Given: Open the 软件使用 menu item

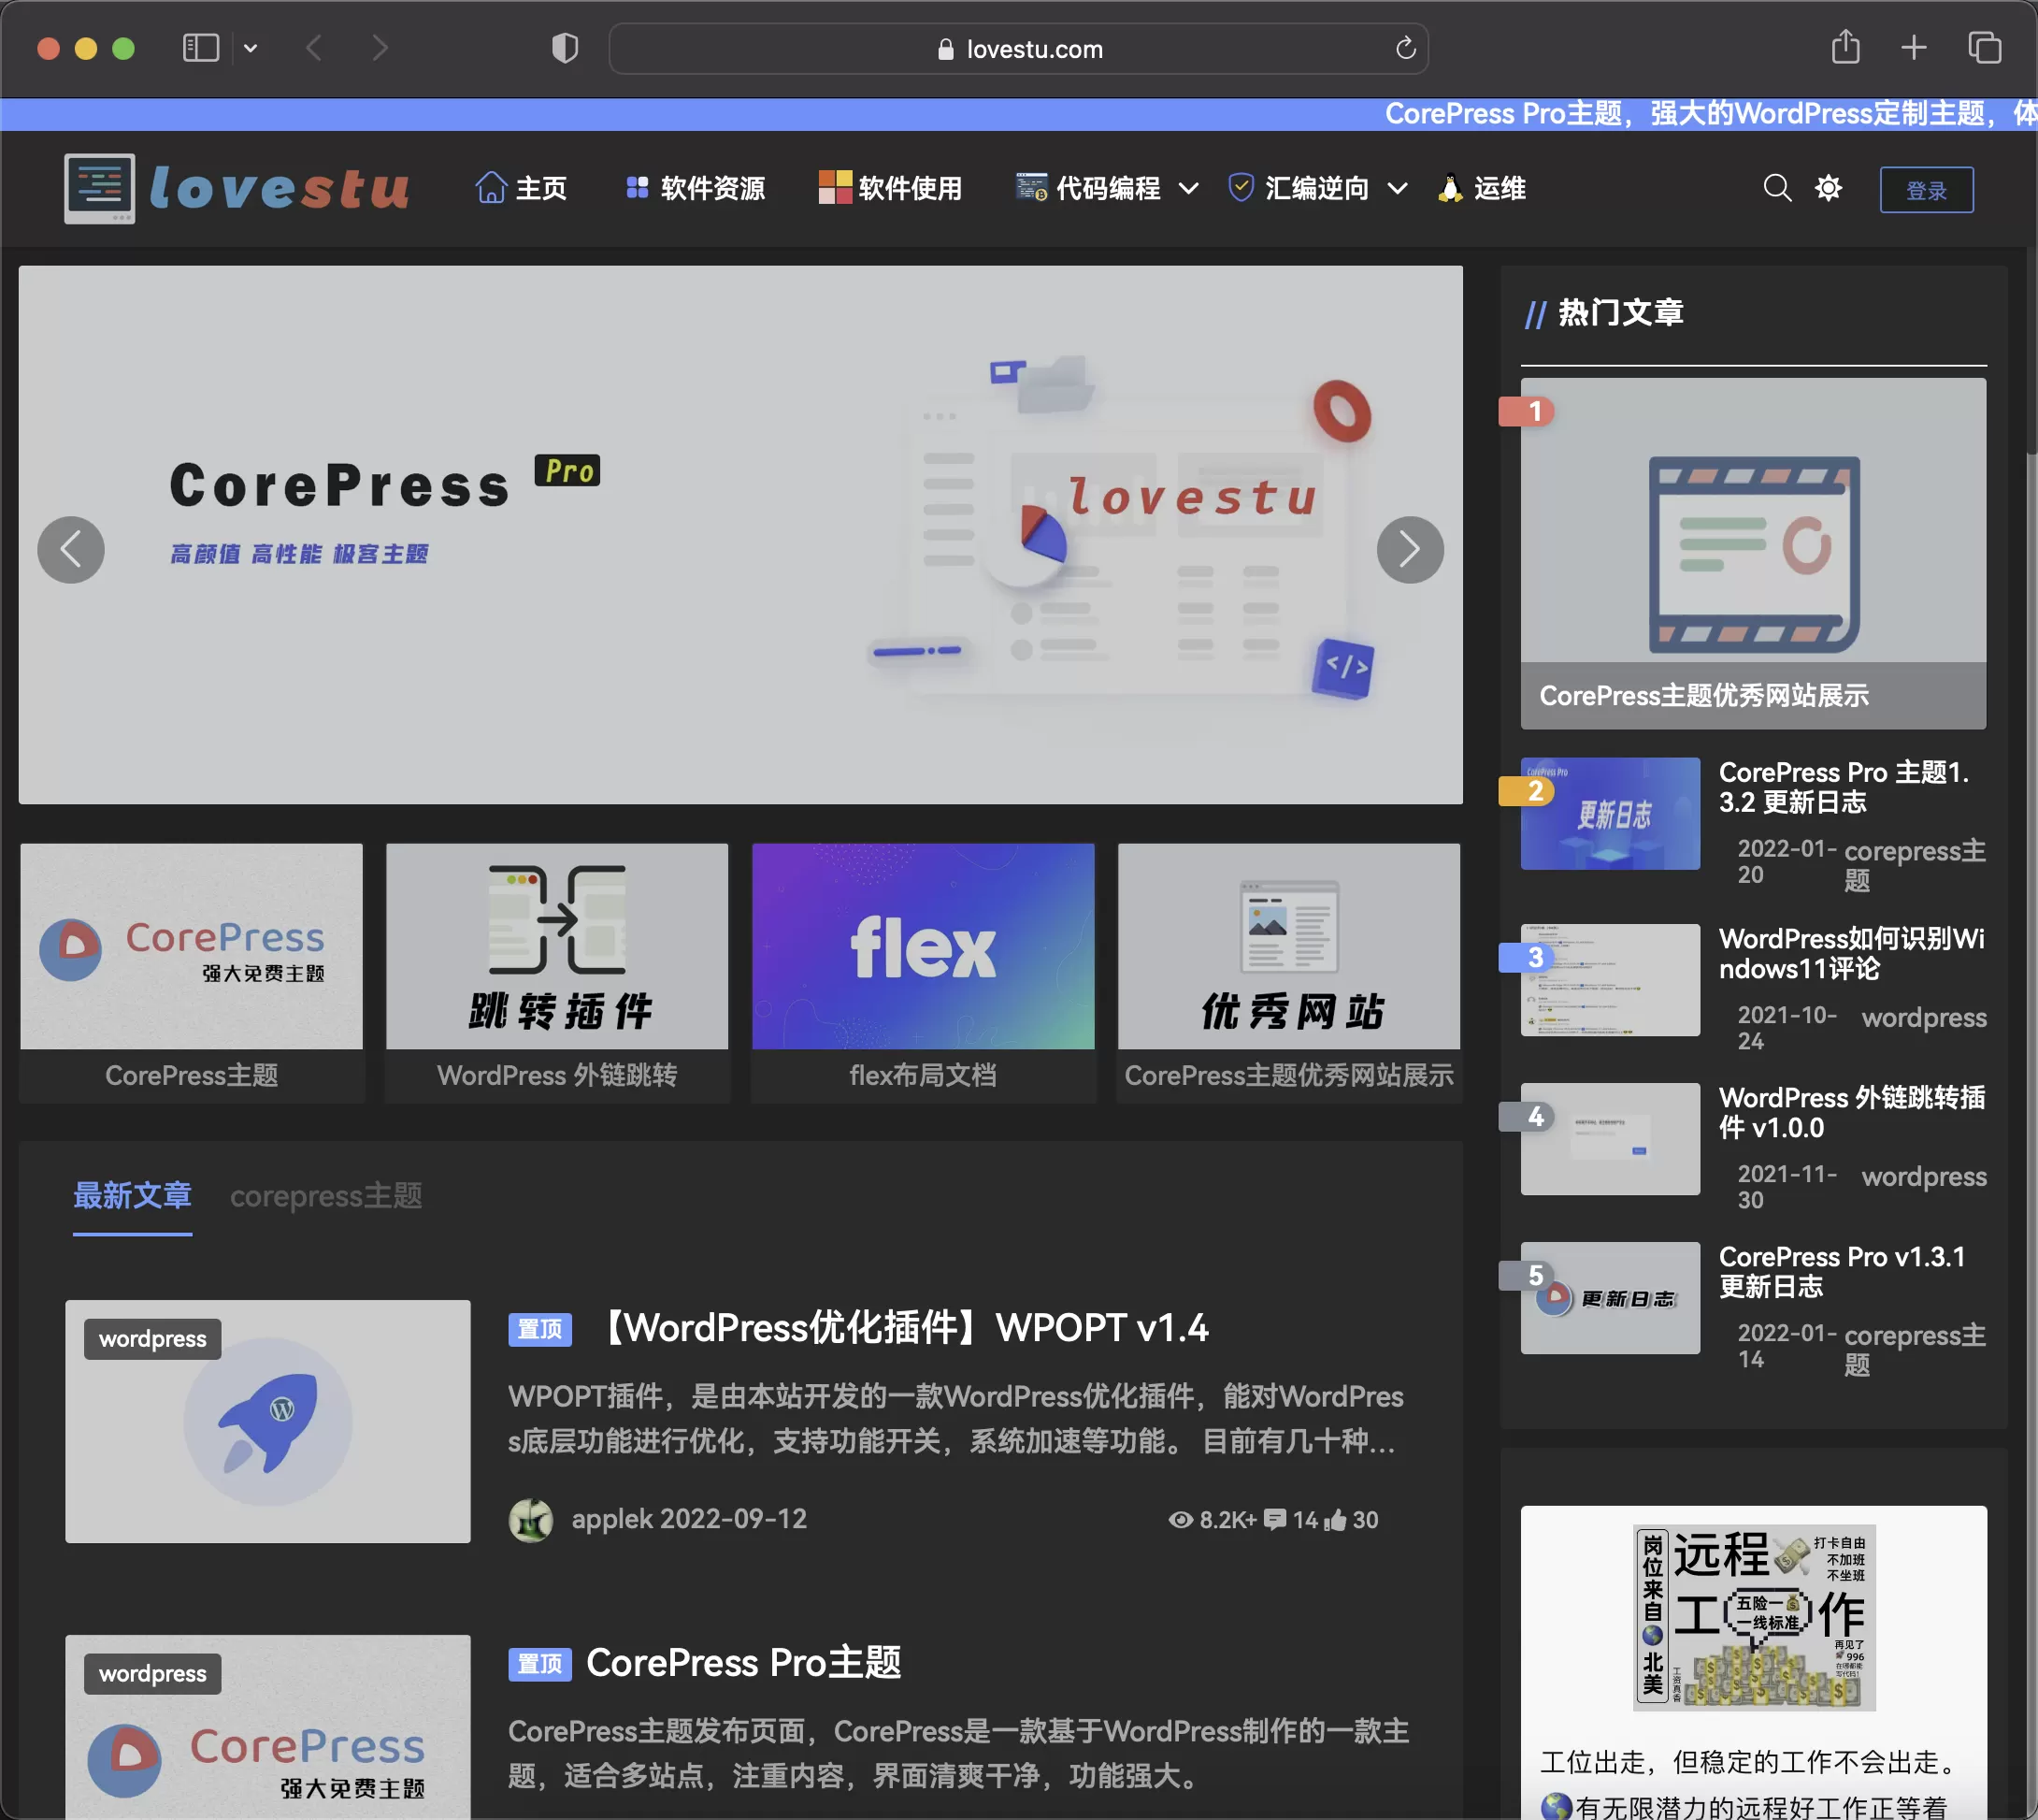Looking at the screenshot, I should (890, 188).
